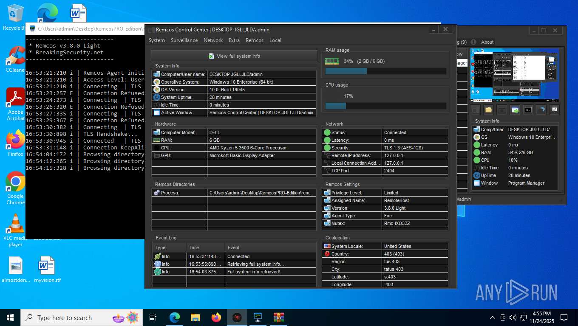
Task: Open the Network menu
Action: point(213,40)
